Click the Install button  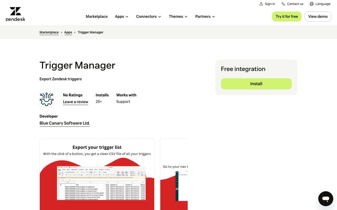click(256, 84)
